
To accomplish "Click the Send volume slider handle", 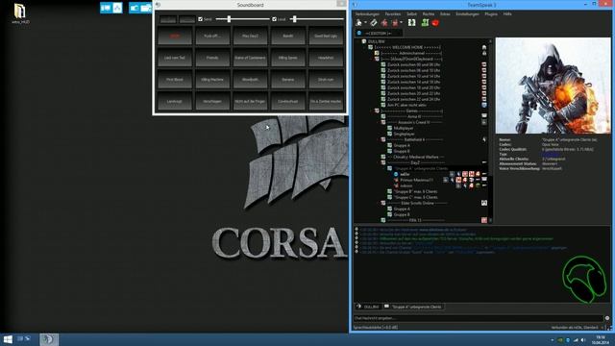I will (x=229, y=19).
